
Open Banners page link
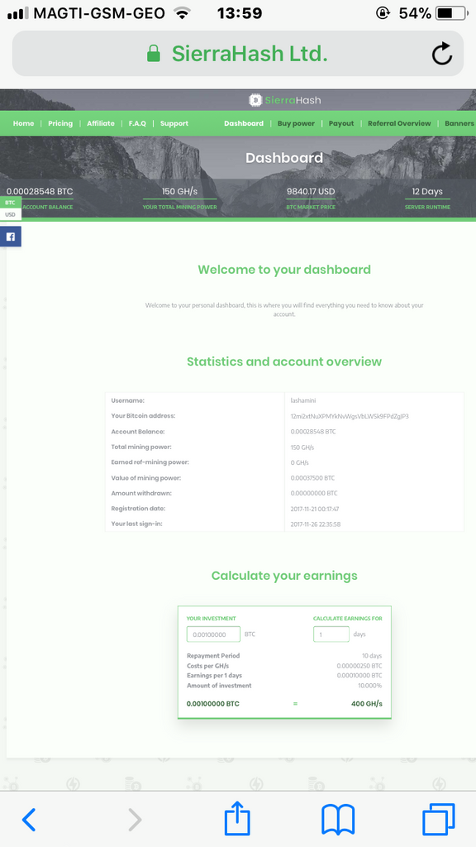(459, 123)
